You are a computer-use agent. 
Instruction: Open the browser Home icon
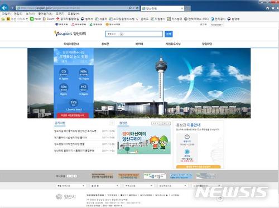click(x=267, y=8)
